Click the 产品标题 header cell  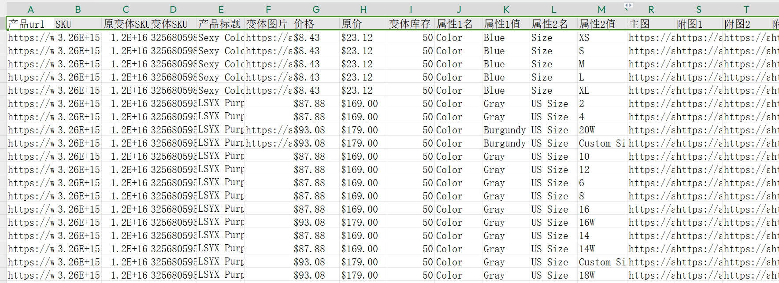pos(221,24)
